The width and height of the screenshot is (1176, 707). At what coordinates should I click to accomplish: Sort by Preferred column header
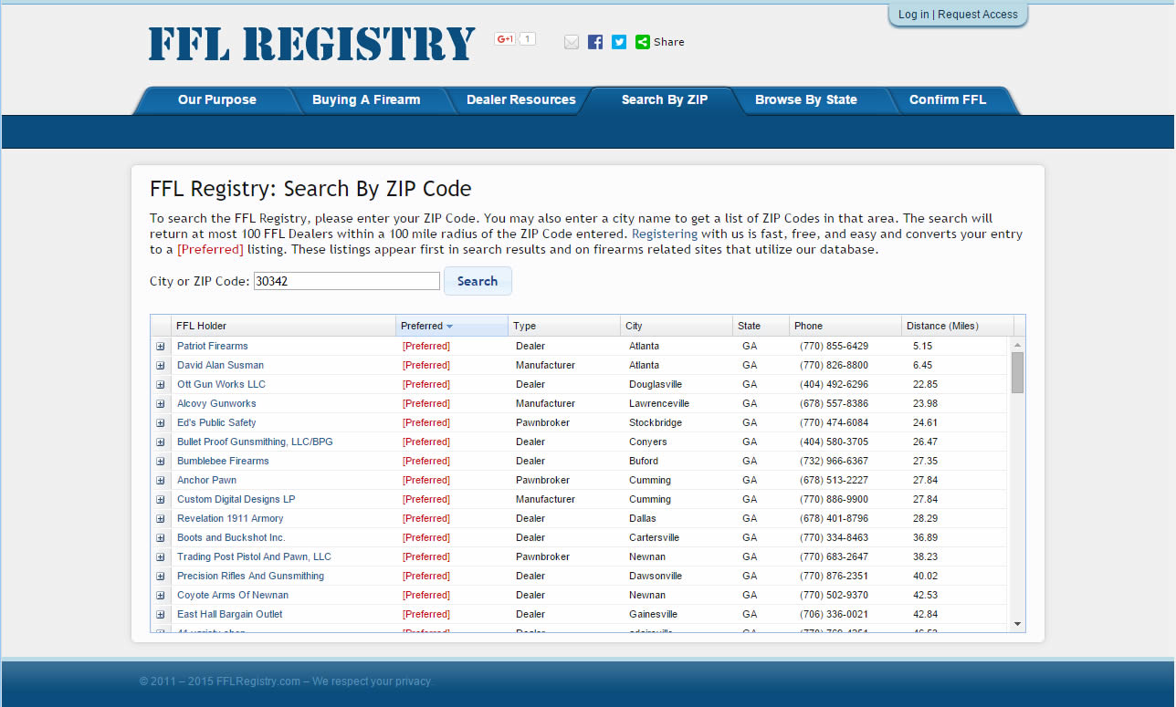[x=452, y=326]
